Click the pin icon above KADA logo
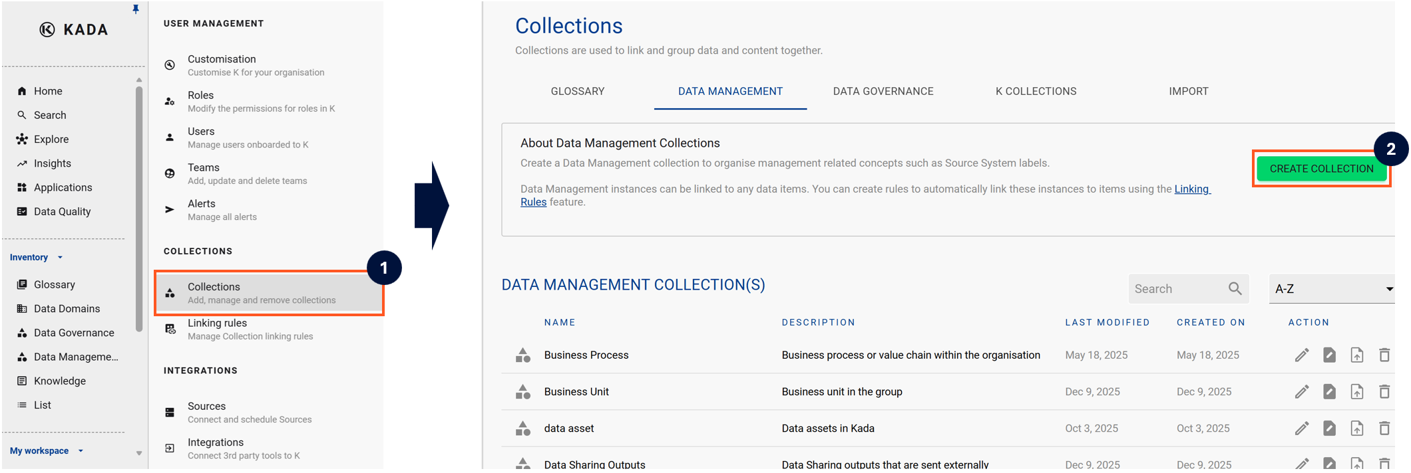Viewport: 1411px width, 473px height. [x=136, y=9]
